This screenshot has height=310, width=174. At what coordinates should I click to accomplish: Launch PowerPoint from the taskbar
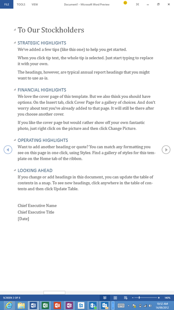point(57,306)
